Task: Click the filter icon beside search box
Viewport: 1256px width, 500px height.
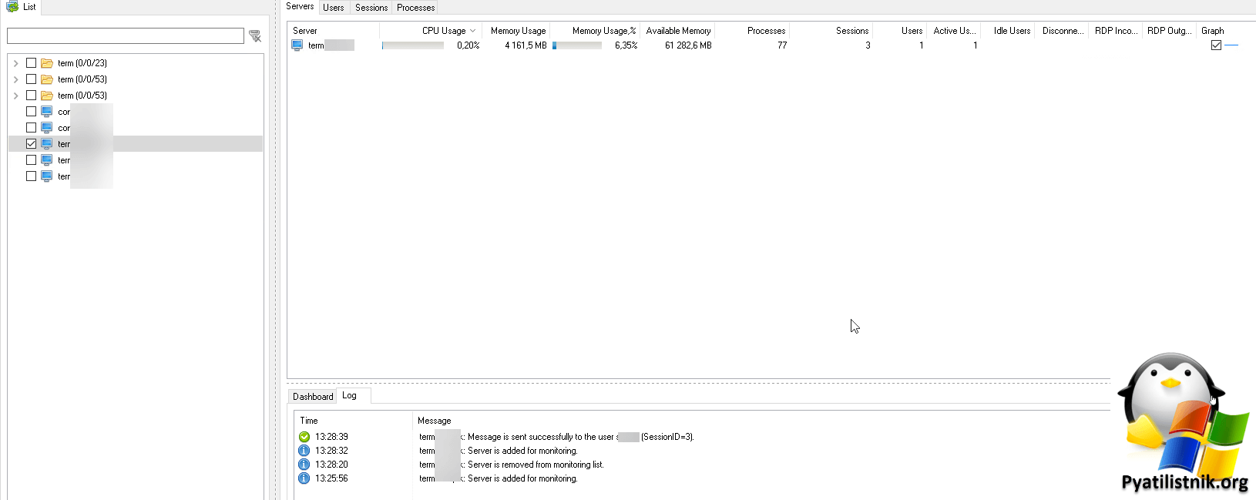Action: 255,36
